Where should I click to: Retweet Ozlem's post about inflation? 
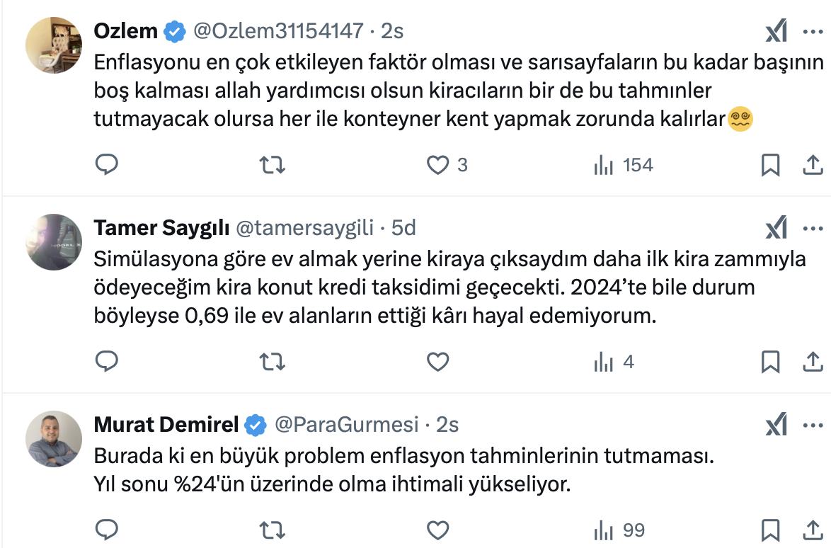tap(273, 165)
